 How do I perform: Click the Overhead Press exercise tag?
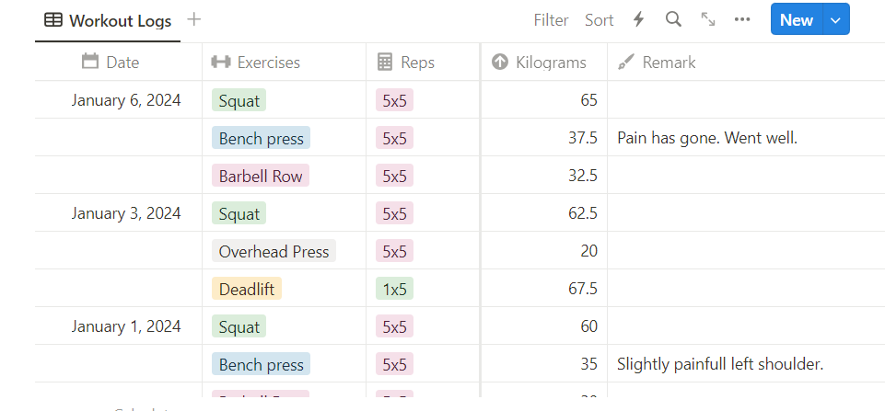coord(274,251)
